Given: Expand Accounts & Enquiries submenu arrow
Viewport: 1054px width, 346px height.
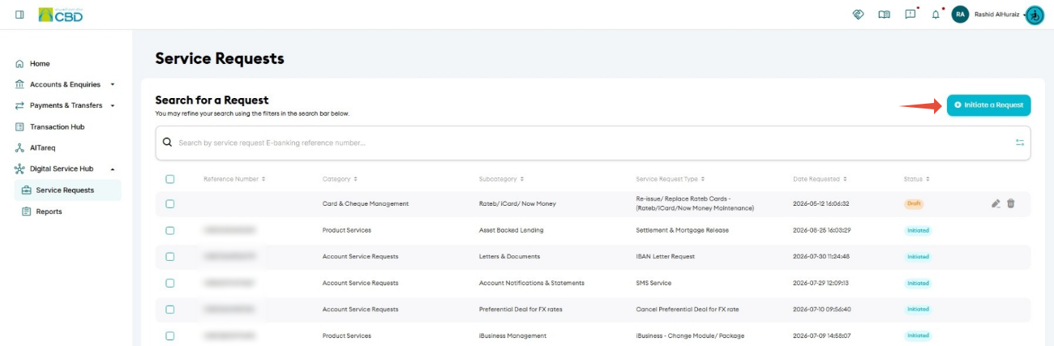Looking at the screenshot, I should coord(113,84).
